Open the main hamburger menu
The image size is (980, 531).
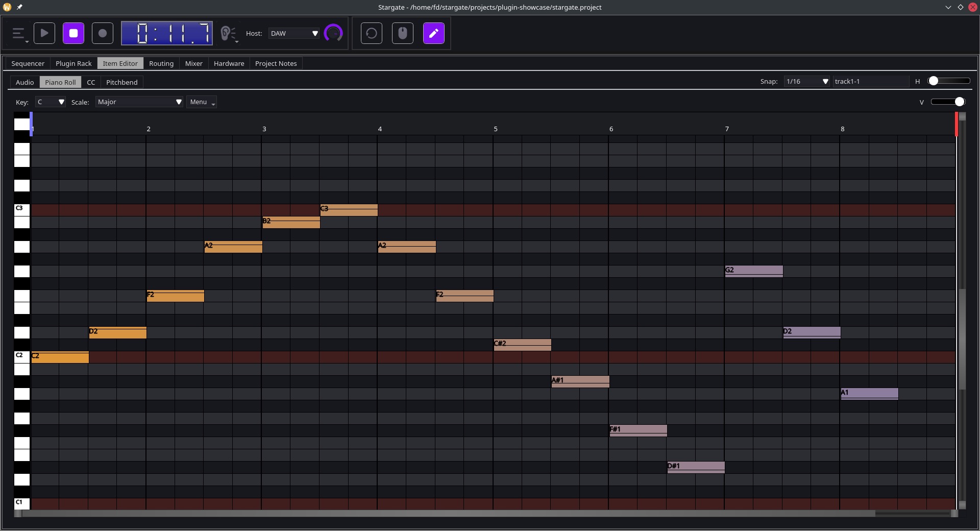(19, 34)
